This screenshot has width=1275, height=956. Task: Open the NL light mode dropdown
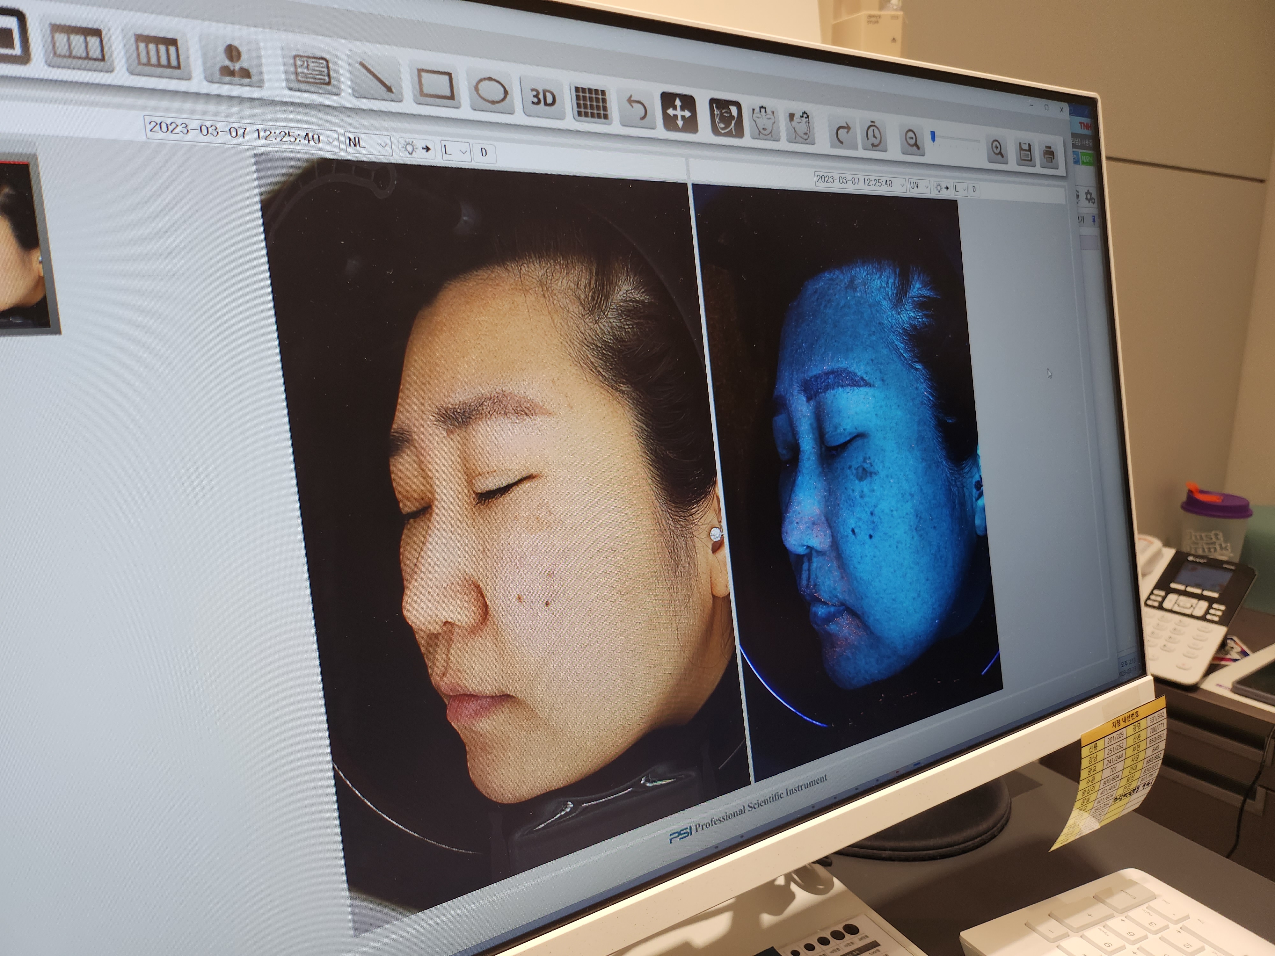click(368, 143)
